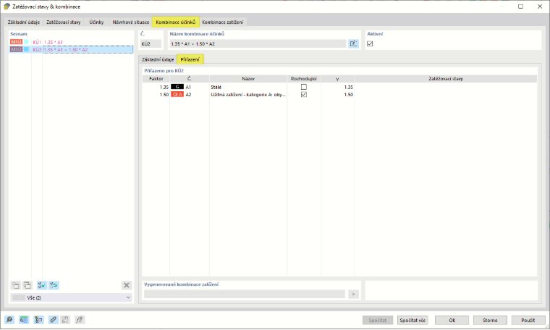Click the A1 number cell in the table
550x330 pixels.
point(188,87)
